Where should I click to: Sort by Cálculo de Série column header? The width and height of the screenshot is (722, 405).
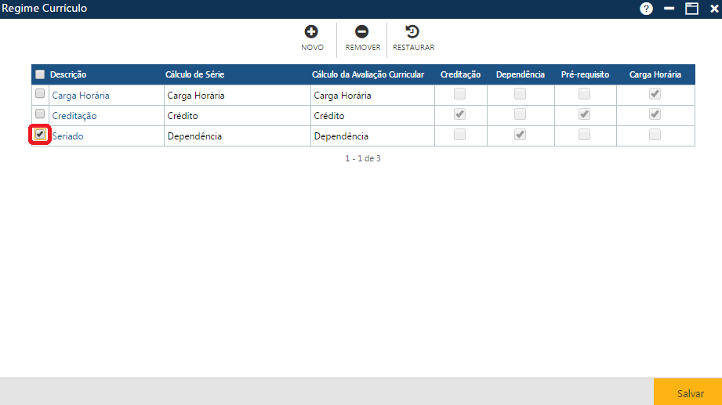coord(195,74)
